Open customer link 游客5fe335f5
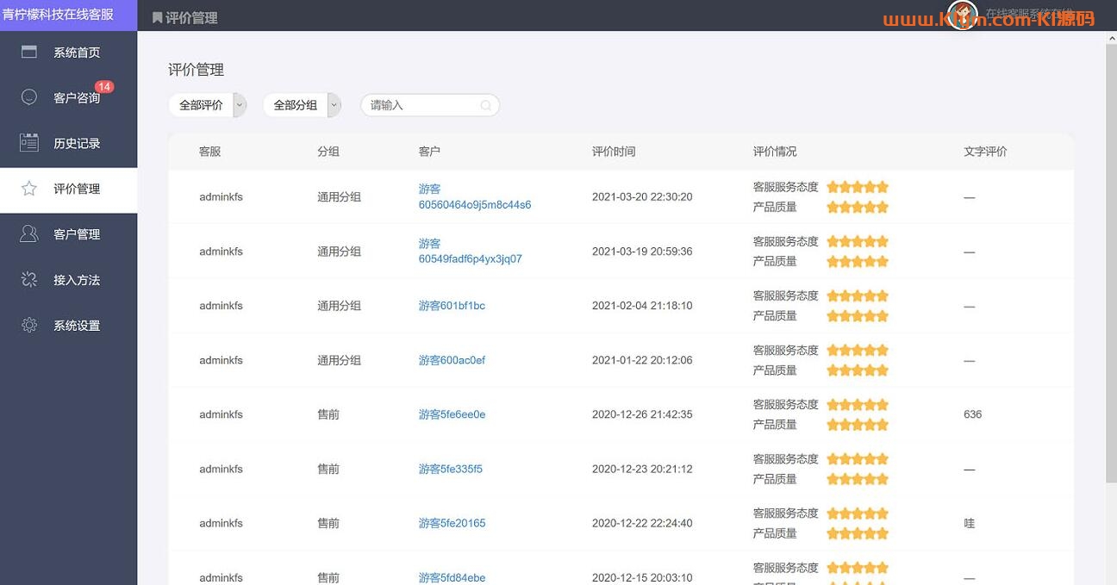This screenshot has width=1117, height=585. tap(451, 470)
